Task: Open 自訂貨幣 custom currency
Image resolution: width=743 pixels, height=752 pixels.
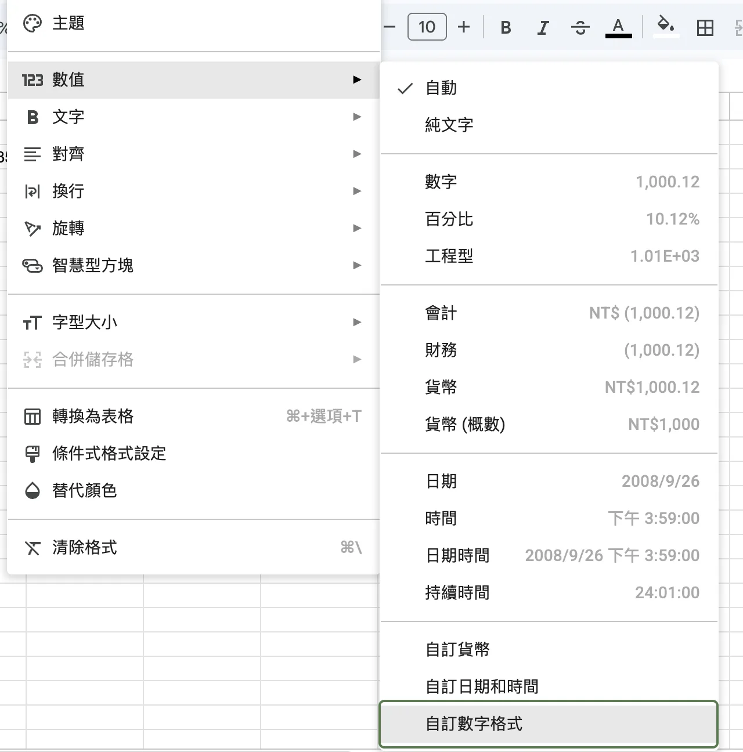Action: tap(549, 649)
